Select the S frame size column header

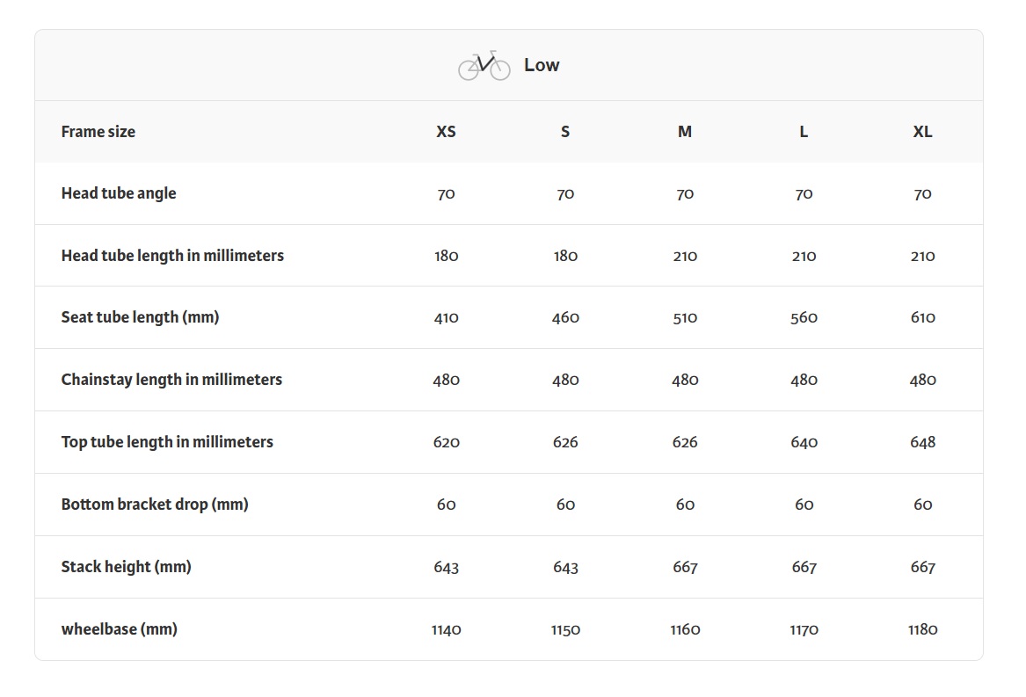point(565,132)
